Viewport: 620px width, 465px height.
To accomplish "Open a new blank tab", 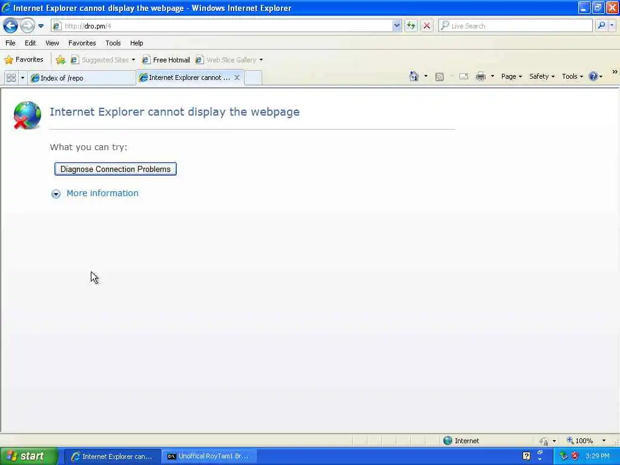I will pos(253,78).
